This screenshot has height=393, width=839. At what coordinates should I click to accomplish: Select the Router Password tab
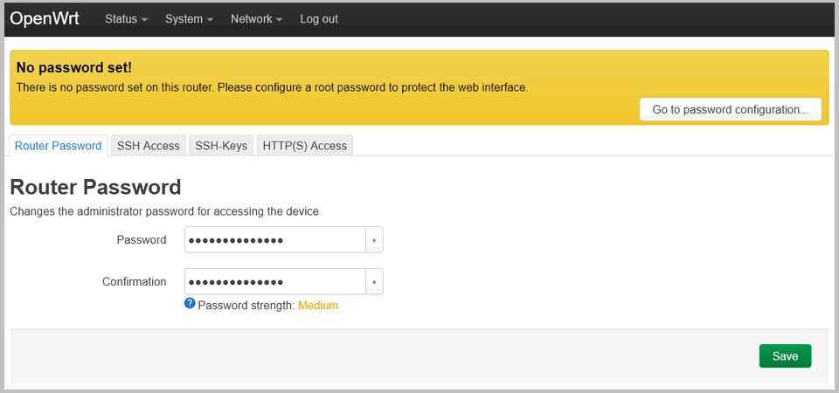click(x=58, y=146)
